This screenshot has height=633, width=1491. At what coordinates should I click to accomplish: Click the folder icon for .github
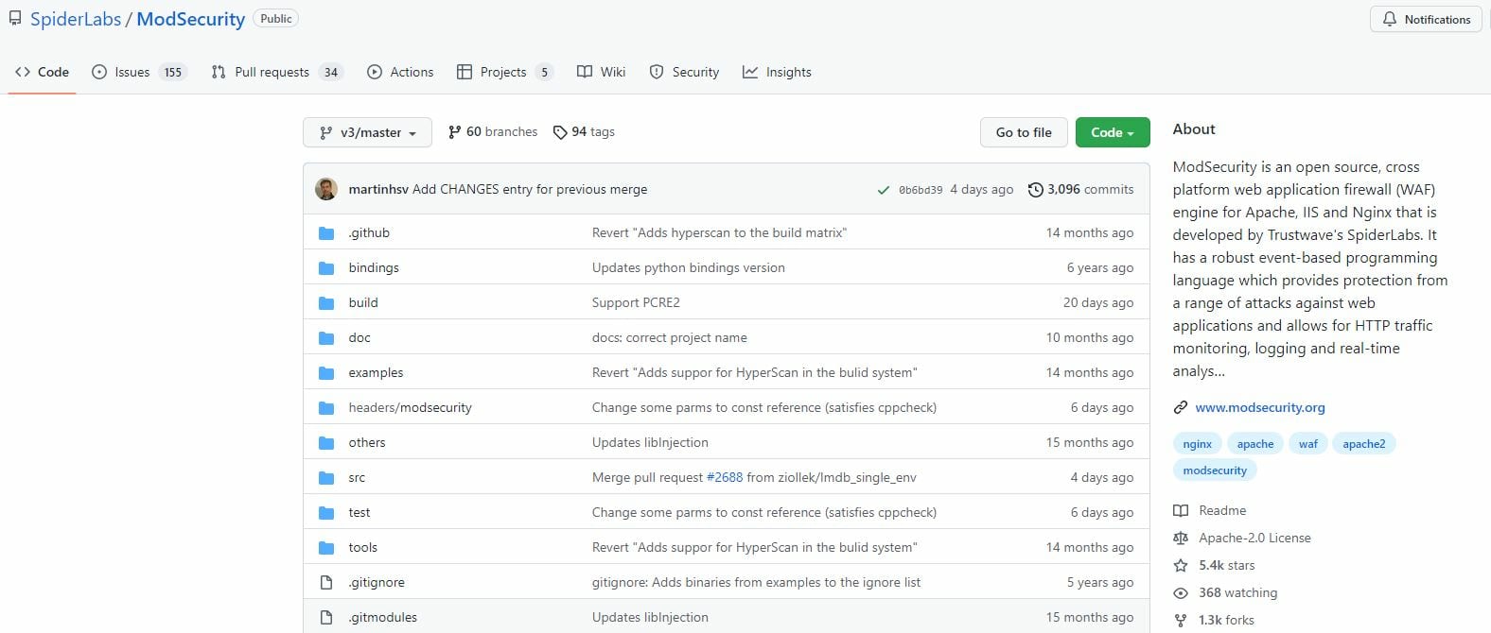tap(326, 233)
